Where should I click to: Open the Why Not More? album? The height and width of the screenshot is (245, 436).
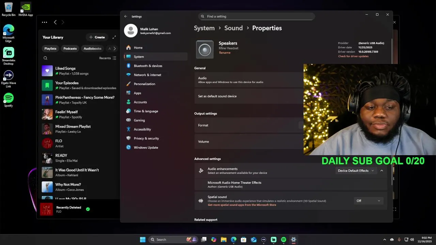(x=79, y=187)
